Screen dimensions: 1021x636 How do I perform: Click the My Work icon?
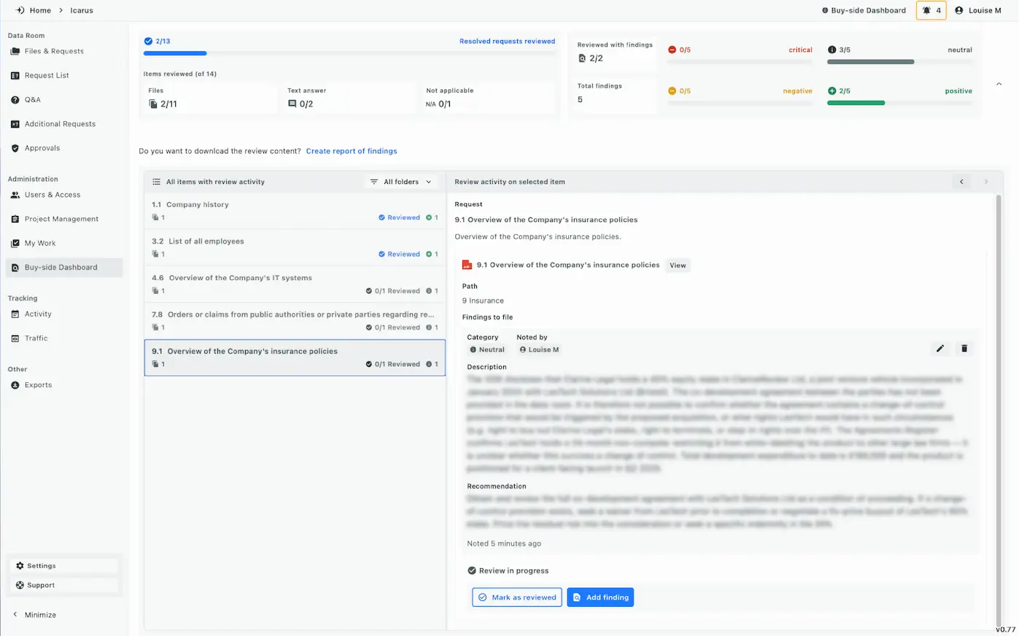click(x=15, y=243)
